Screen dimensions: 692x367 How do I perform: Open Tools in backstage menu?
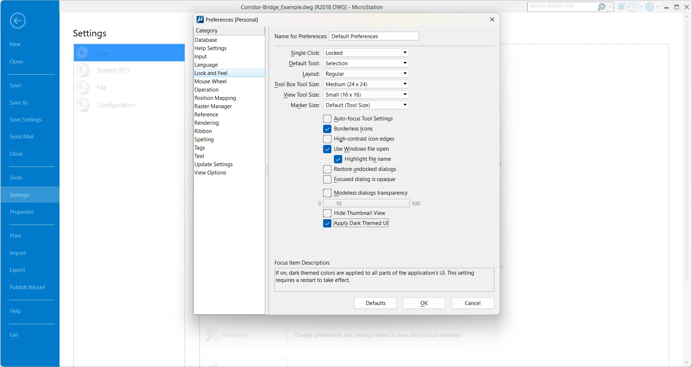pyautogui.click(x=16, y=178)
